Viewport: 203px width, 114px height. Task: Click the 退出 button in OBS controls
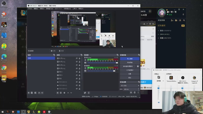coord(130,78)
